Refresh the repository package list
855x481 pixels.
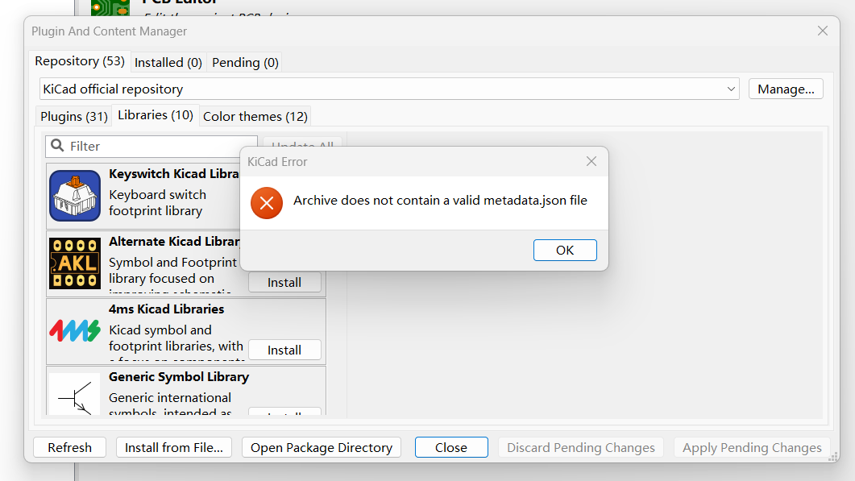pos(69,447)
